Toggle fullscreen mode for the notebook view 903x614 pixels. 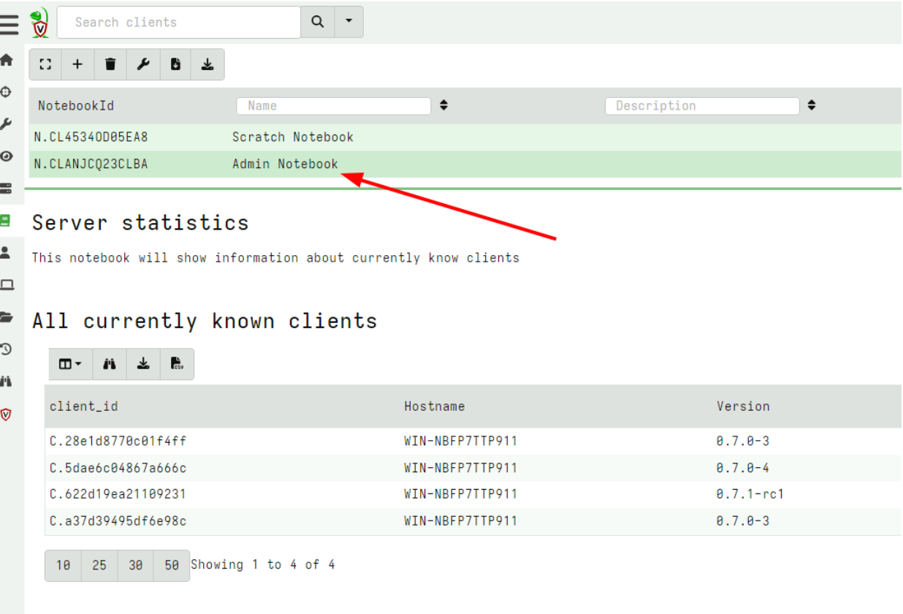click(45, 64)
